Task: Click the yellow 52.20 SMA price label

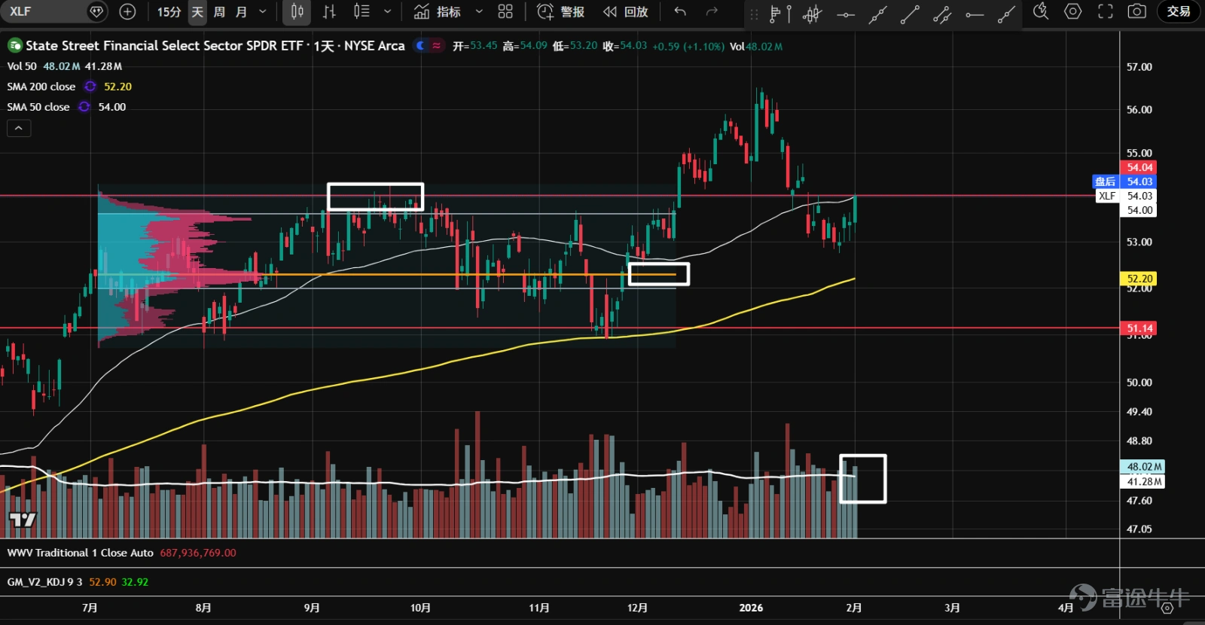Action: click(1139, 279)
